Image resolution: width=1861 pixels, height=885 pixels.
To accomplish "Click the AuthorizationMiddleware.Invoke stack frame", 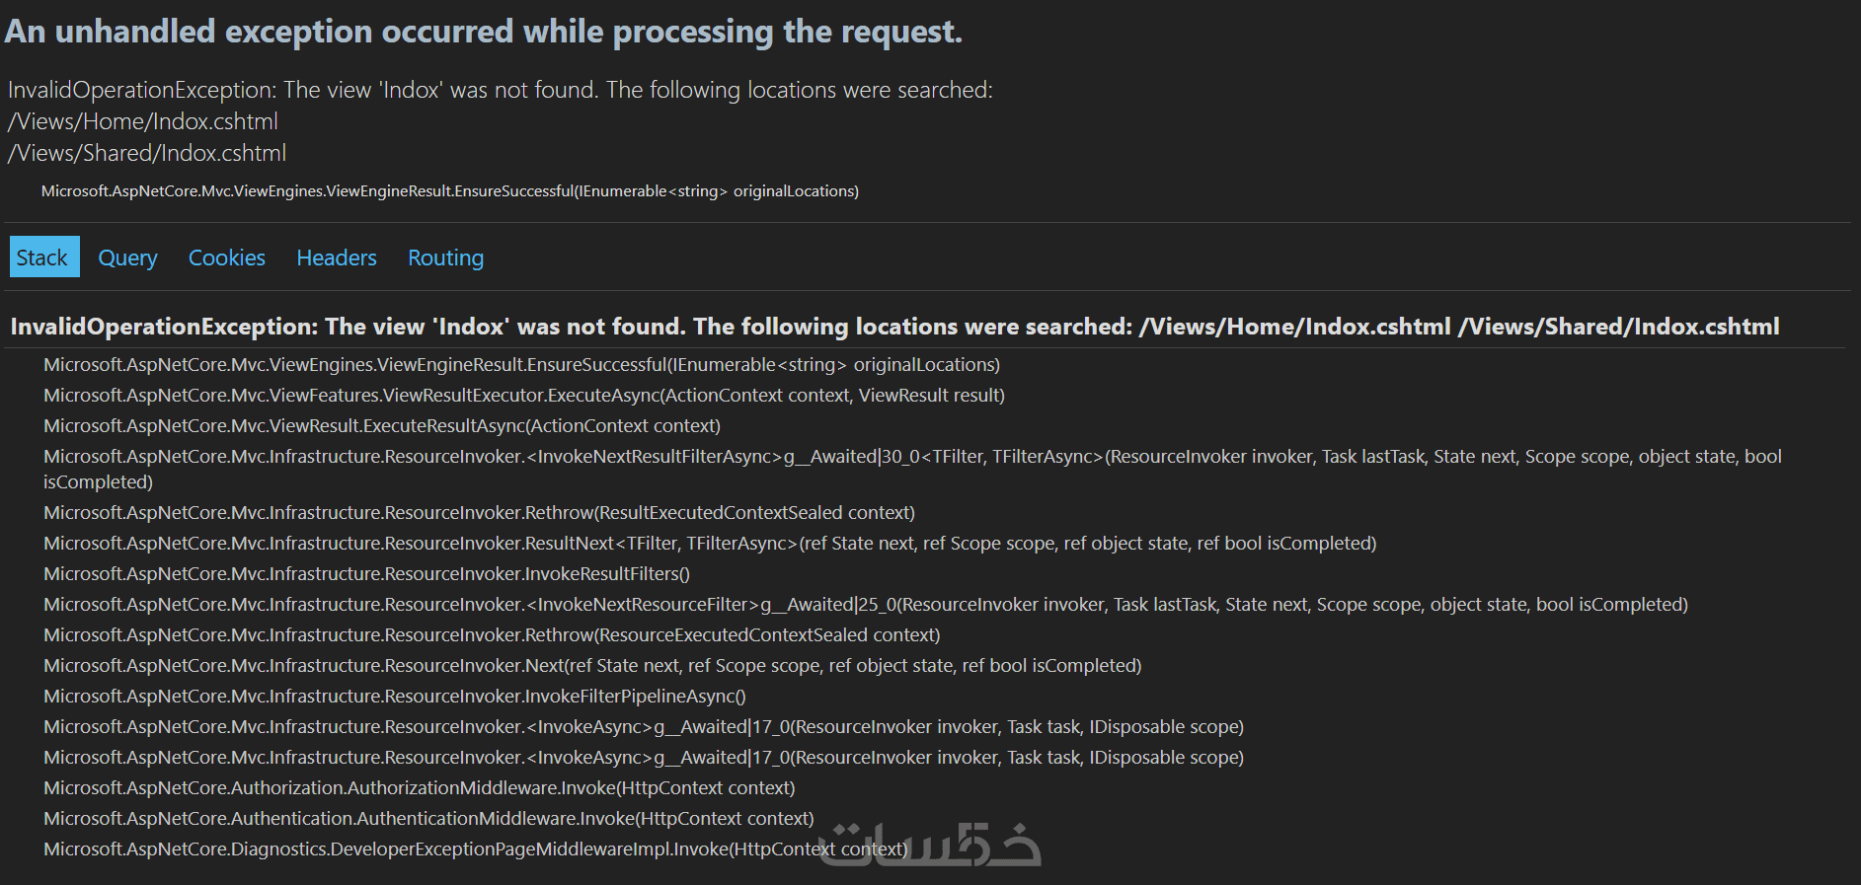I will pyautogui.click(x=419, y=788).
